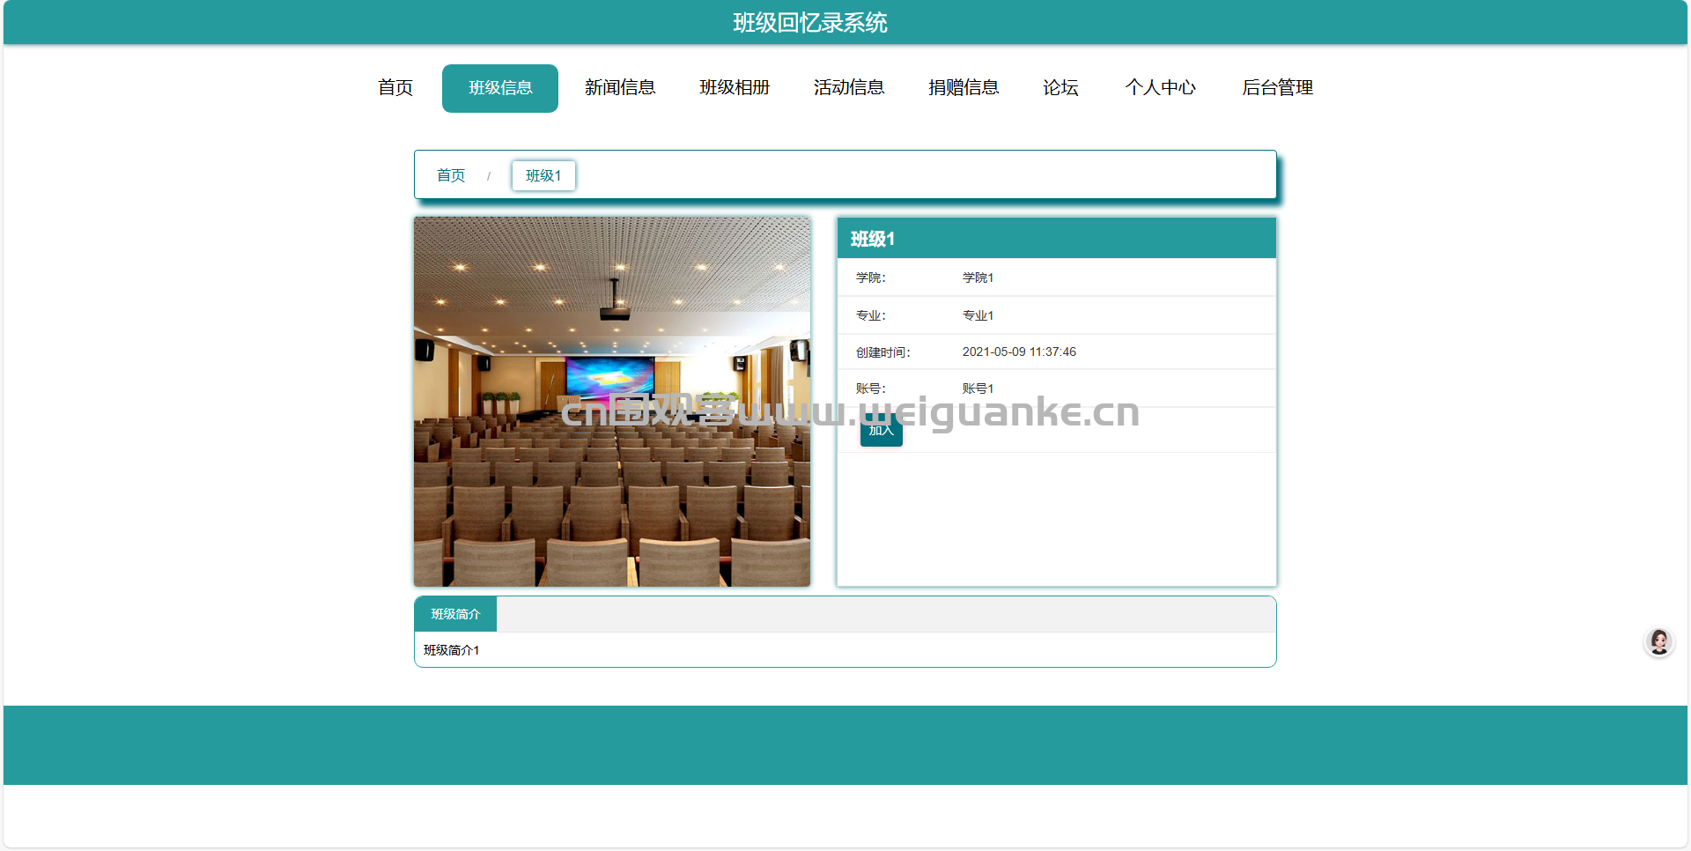Image resolution: width=1691 pixels, height=851 pixels.
Task: Click the 班级1 panel heading
Action: point(873,239)
